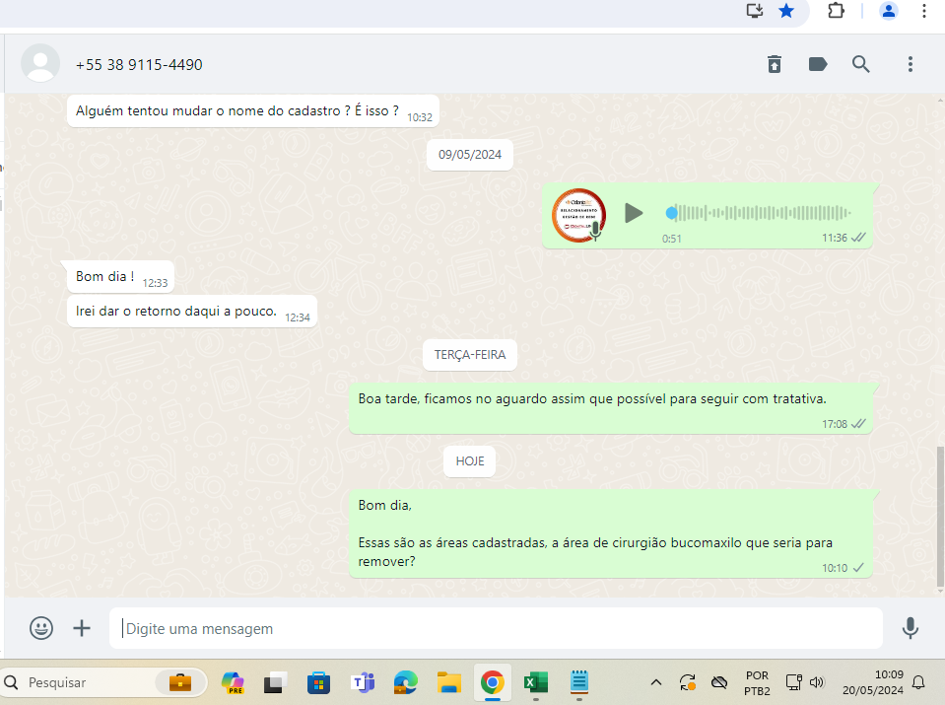Open the Chrome three-dot menu

924,11
